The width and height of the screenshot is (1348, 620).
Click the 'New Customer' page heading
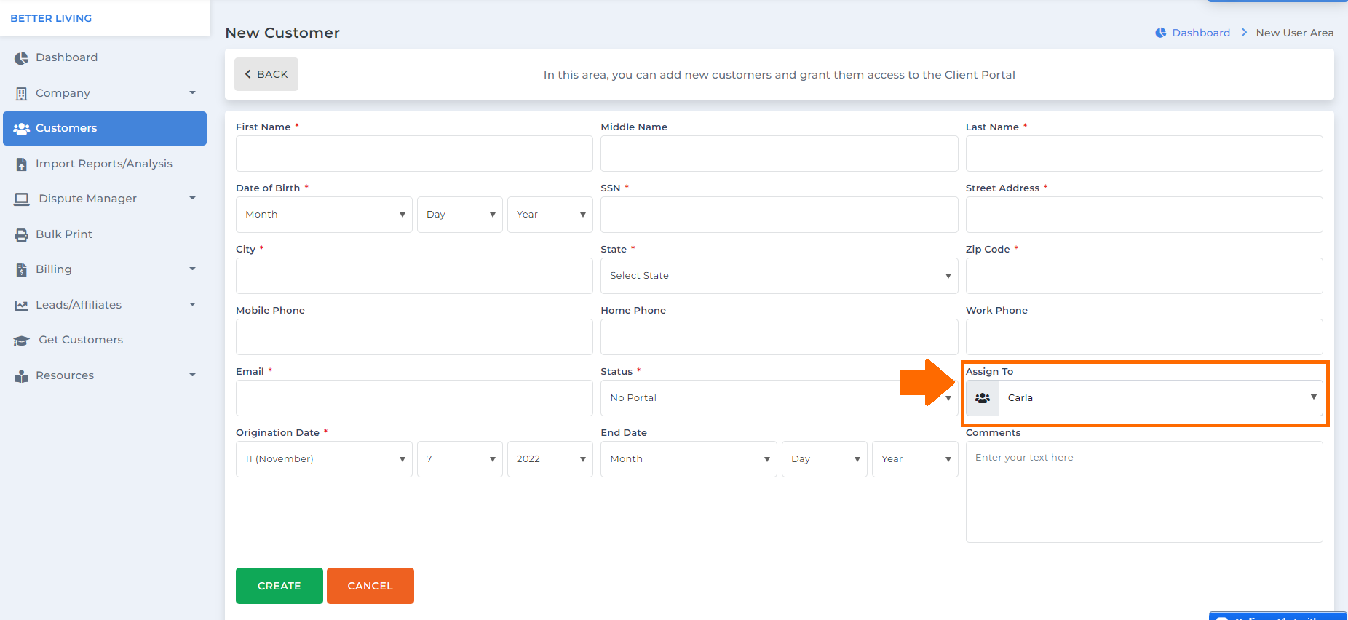tap(282, 33)
